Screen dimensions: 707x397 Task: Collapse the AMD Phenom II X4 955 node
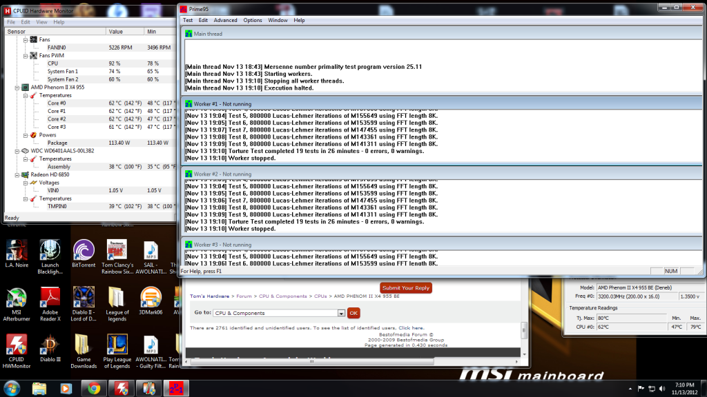point(17,88)
